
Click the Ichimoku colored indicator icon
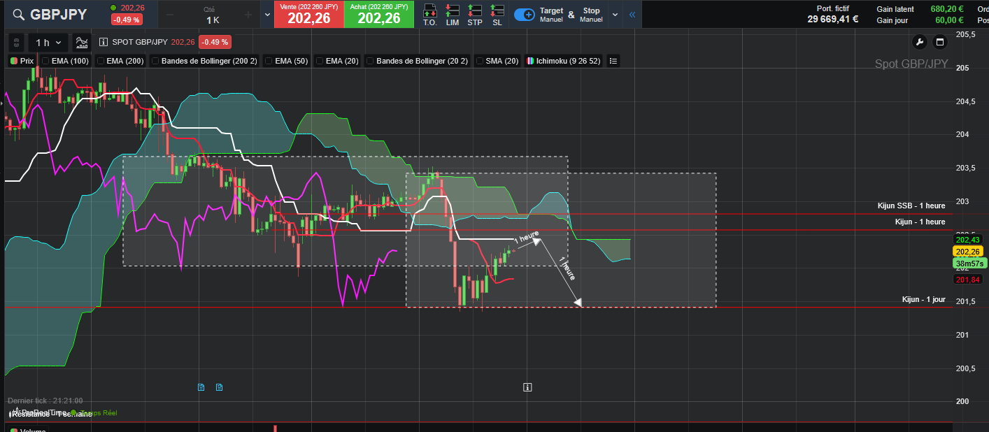[x=531, y=61]
